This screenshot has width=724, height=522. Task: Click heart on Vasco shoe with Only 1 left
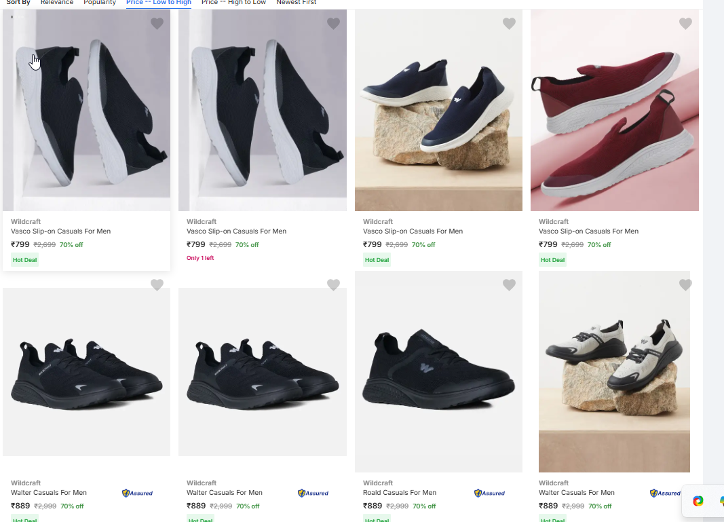pos(333,24)
